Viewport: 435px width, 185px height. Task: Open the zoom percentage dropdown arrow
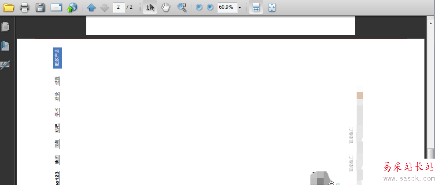click(240, 7)
